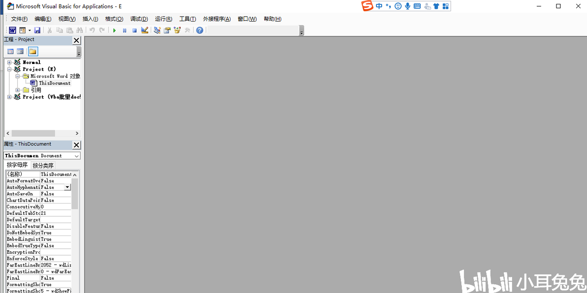Click the Insert UserForm toolbar icon
The height and width of the screenshot is (293, 587).
click(23, 30)
